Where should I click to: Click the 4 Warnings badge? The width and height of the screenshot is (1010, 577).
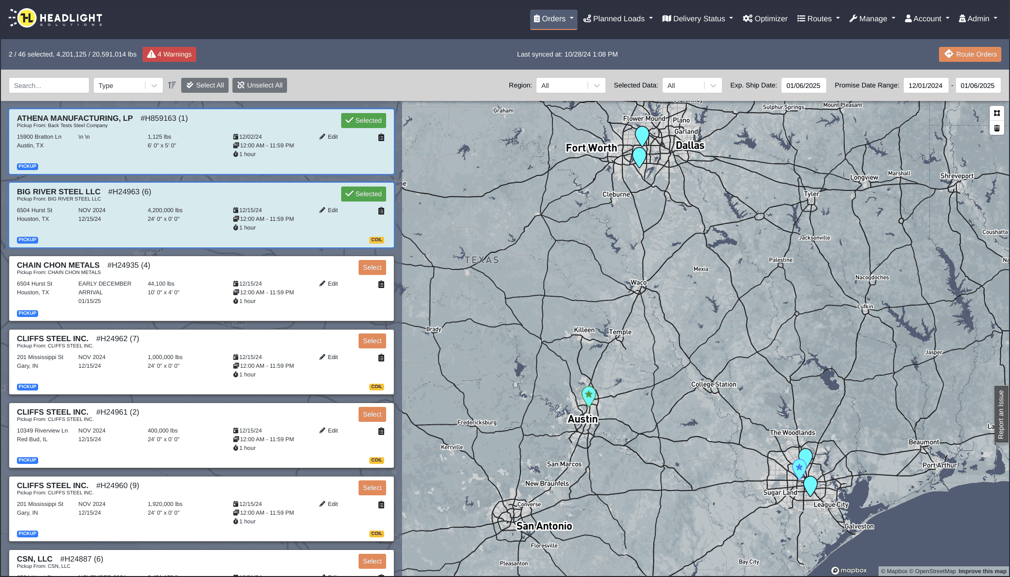[169, 54]
